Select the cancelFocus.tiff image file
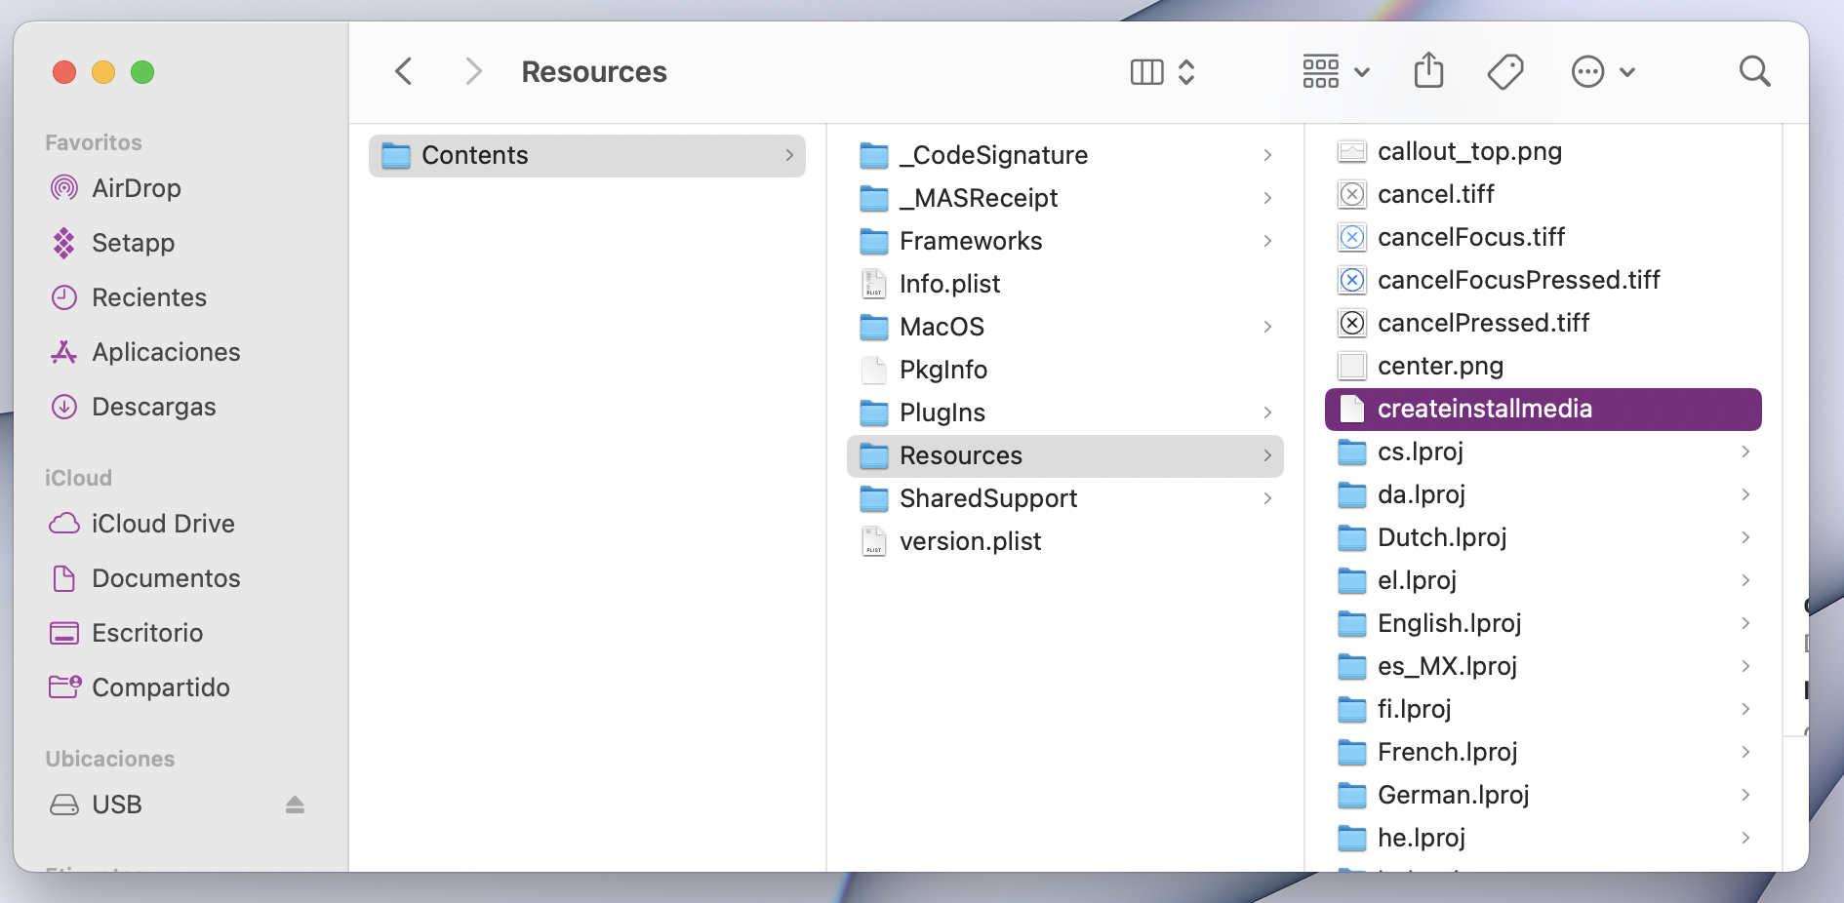 [1470, 237]
